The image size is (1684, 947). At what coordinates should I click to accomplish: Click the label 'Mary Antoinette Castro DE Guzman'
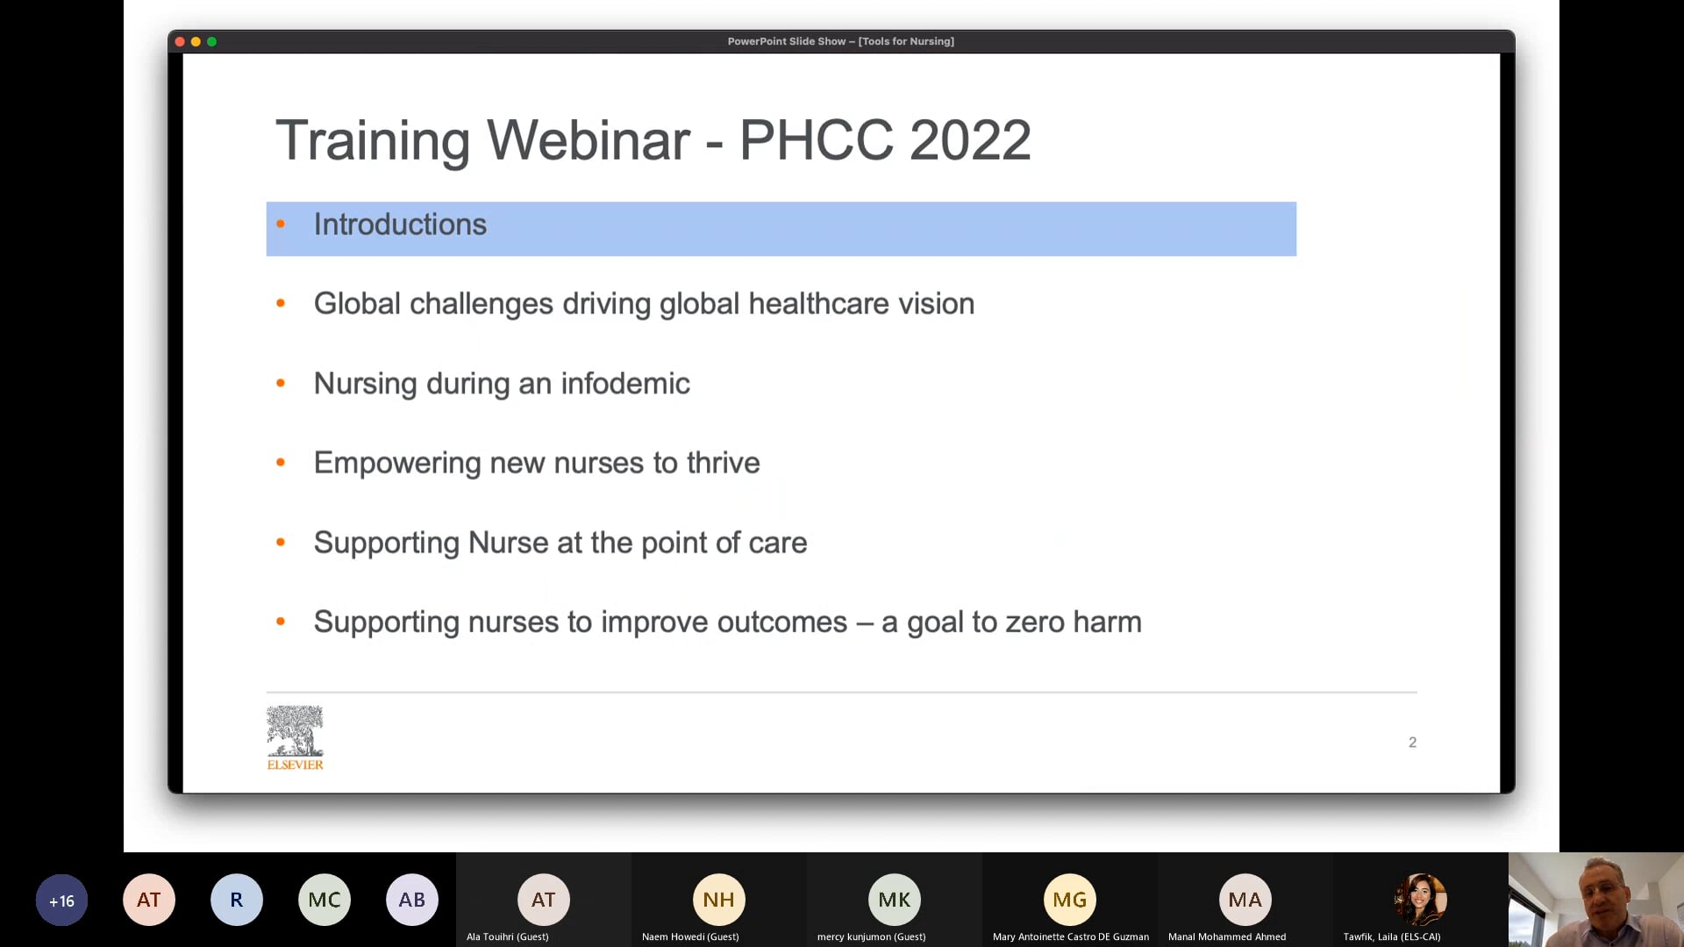point(1071,936)
